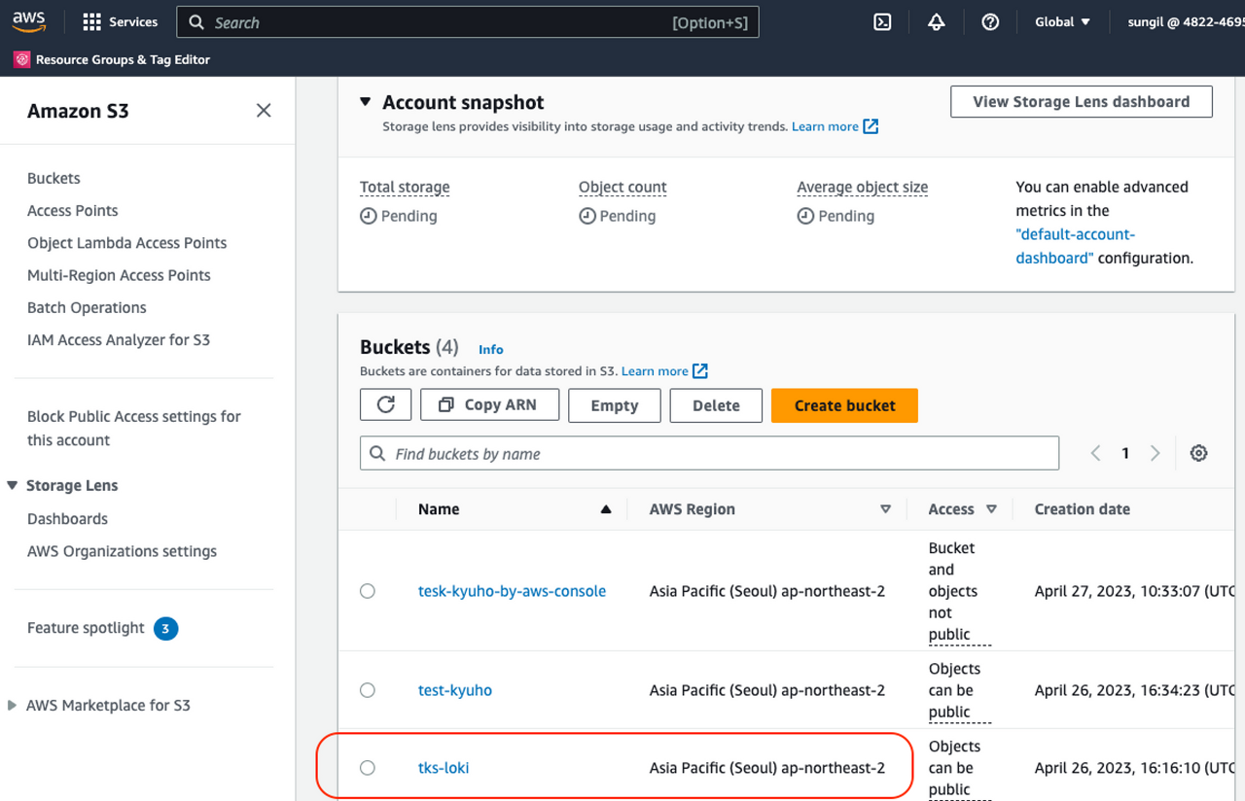Select the tesk-kyuho-by-aws-console bucket radio
The height and width of the screenshot is (801, 1245).
[x=368, y=591]
